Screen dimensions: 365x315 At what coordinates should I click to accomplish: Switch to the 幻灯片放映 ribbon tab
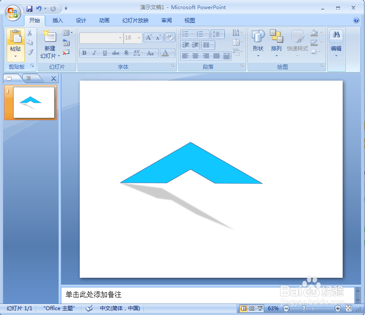135,21
